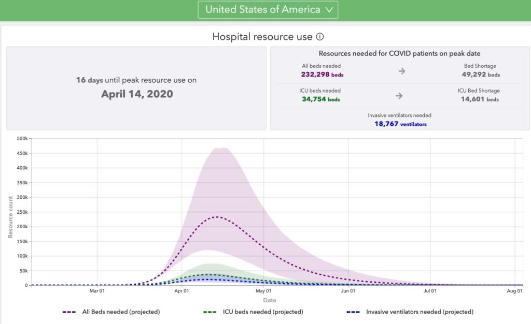Click the Apr 01 date axis label

(x=182, y=291)
